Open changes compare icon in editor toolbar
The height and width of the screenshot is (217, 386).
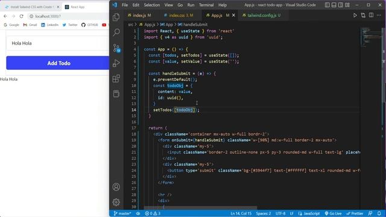pos(363,15)
